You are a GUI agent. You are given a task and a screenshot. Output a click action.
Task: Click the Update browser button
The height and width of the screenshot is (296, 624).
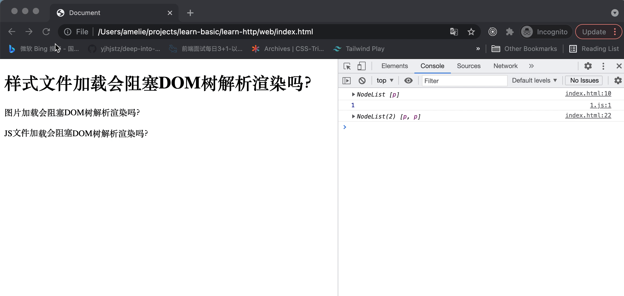[594, 32]
